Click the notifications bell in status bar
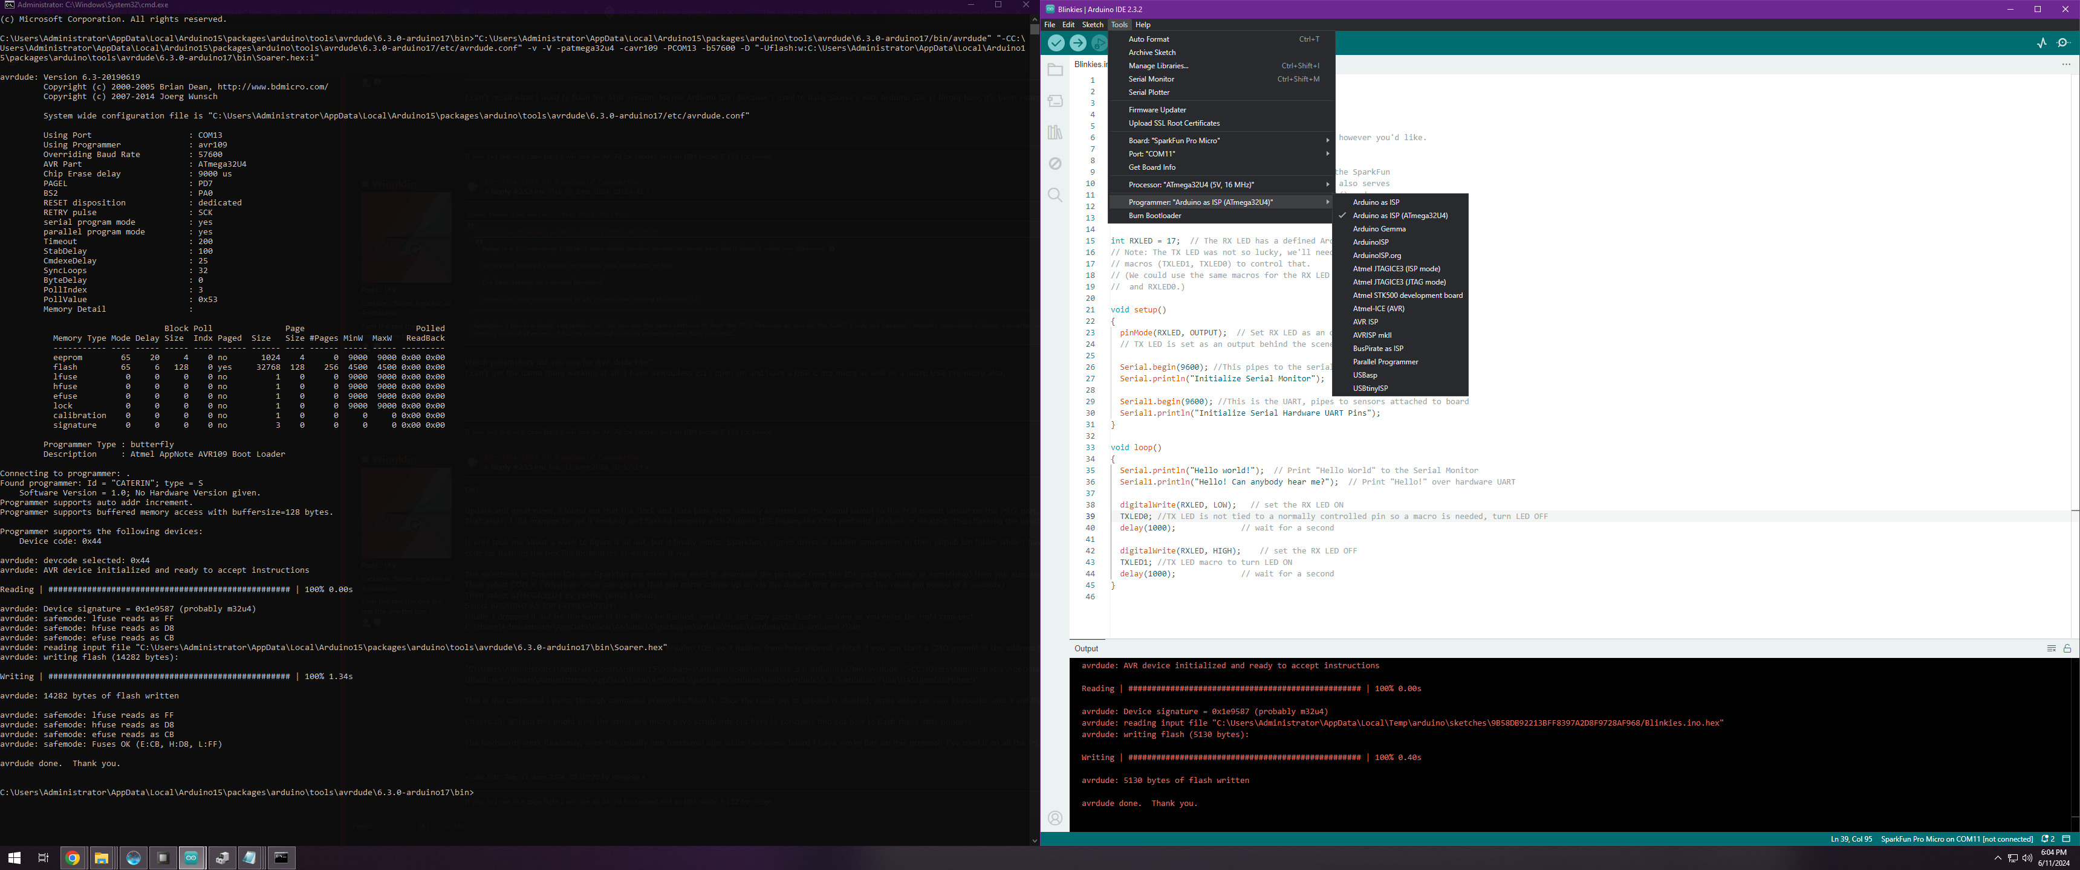This screenshot has width=2080, height=870. coord(2047,839)
